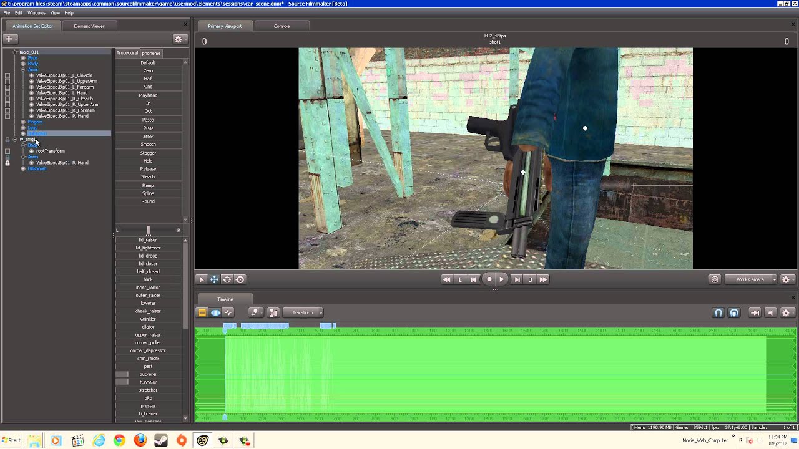Collapse the male_011 animation set
The image size is (799, 449).
click(x=15, y=52)
